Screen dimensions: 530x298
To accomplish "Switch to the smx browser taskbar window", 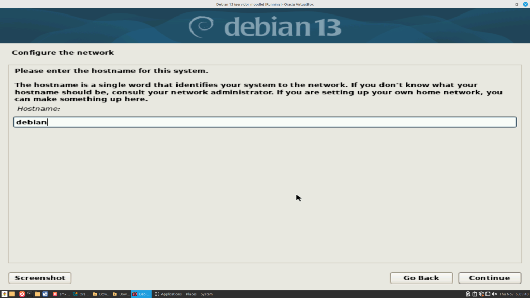I will point(62,294).
